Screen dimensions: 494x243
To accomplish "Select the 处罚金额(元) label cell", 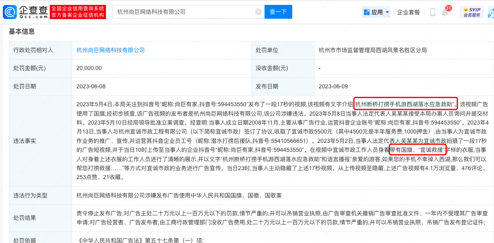I will [x=41, y=68].
